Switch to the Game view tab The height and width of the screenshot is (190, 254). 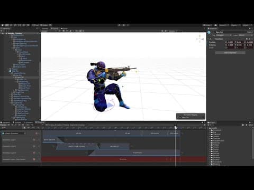(x=64, y=28)
